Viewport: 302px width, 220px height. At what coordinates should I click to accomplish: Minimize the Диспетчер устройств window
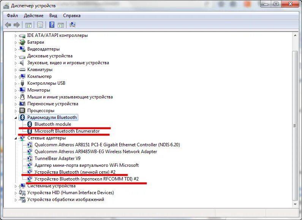[x=266, y=4]
